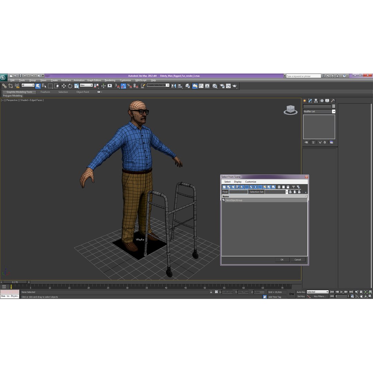The height and width of the screenshot is (373, 373).
Task: Toggle Window/Crossing selection mode
Action: click(57, 86)
